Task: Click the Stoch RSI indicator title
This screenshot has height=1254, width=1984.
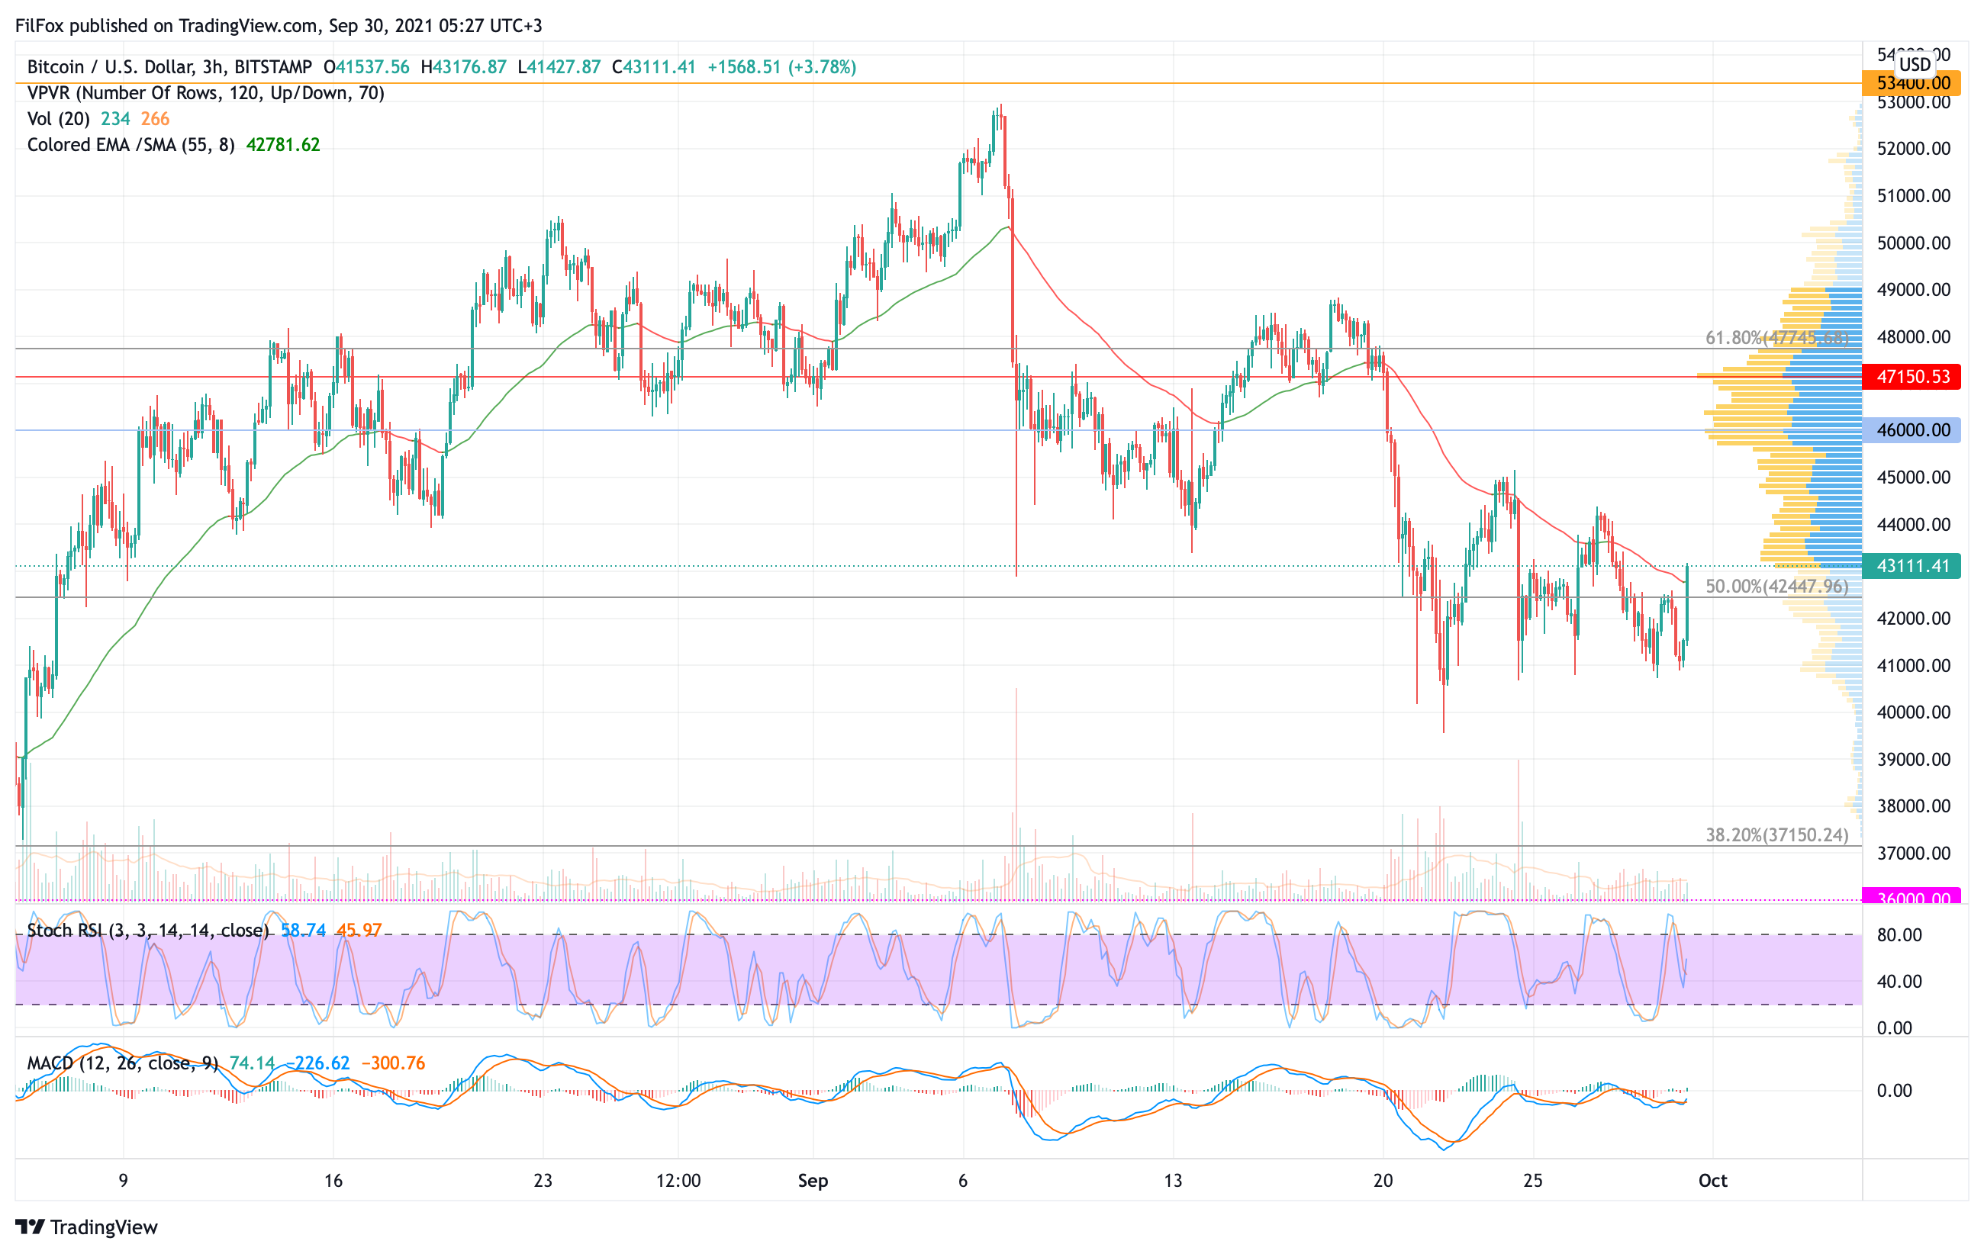Action: (x=147, y=931)
